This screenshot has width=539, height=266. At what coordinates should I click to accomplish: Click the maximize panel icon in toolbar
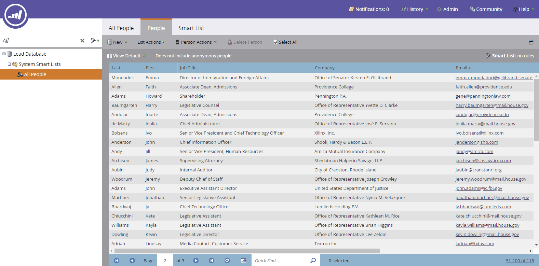[x=531, y=42]
